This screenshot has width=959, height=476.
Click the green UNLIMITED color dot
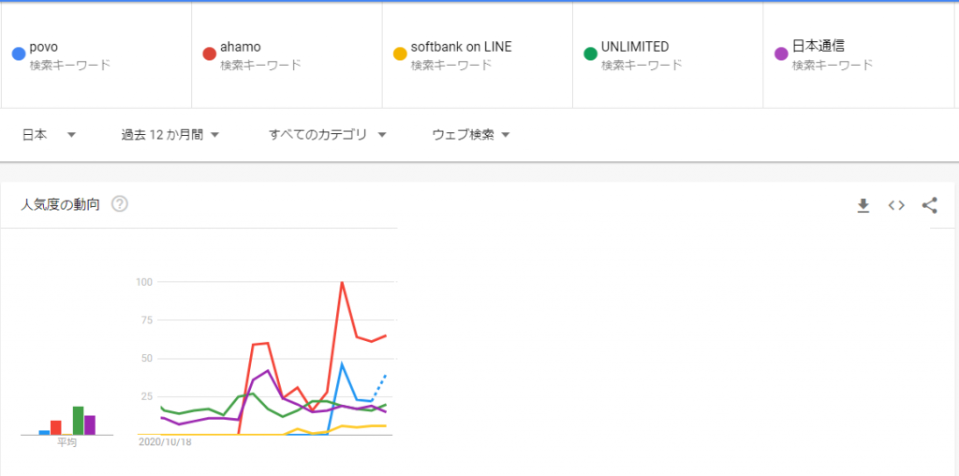[590, 53]
